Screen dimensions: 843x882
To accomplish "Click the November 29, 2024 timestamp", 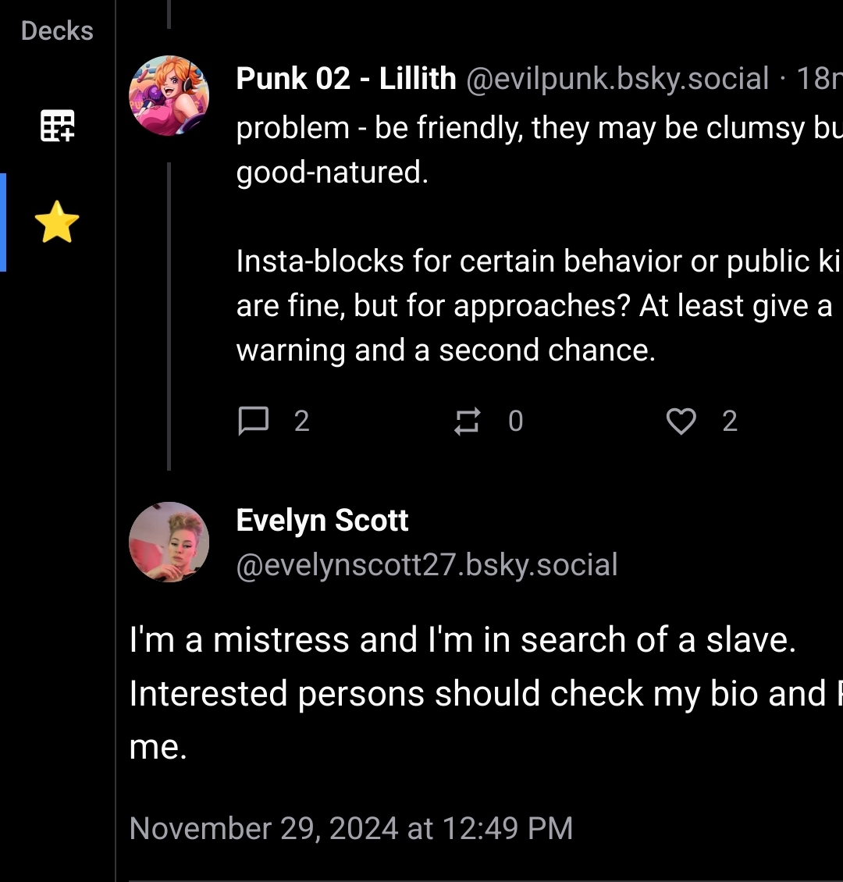I will (350, 828).
